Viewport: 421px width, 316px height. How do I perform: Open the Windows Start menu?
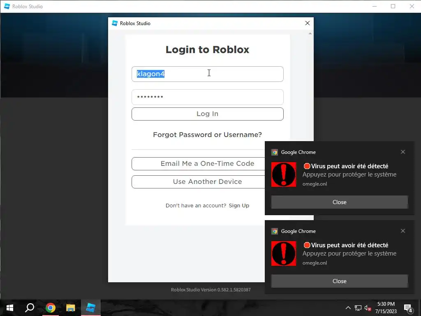pos(10,308)
